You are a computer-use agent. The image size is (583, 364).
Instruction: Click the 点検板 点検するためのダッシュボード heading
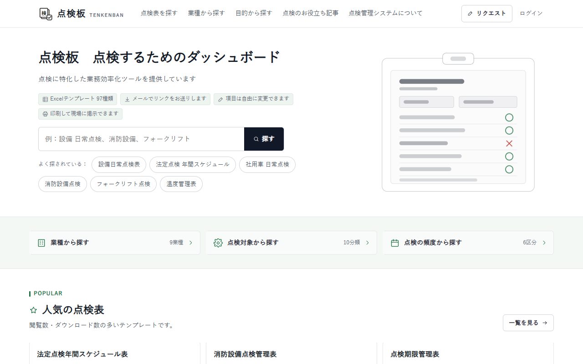click(x=159, y=57)
